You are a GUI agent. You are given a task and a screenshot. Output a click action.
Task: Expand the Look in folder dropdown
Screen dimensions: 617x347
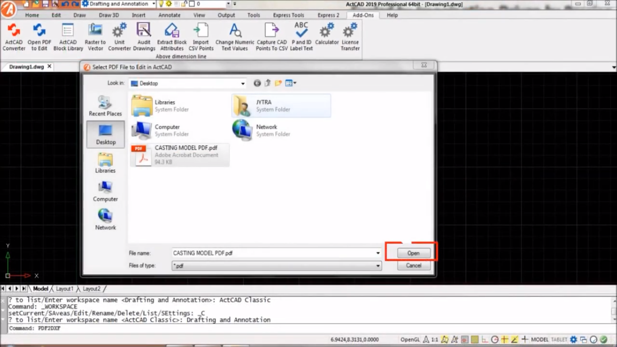pyautogui.click(x=243, y=84)
